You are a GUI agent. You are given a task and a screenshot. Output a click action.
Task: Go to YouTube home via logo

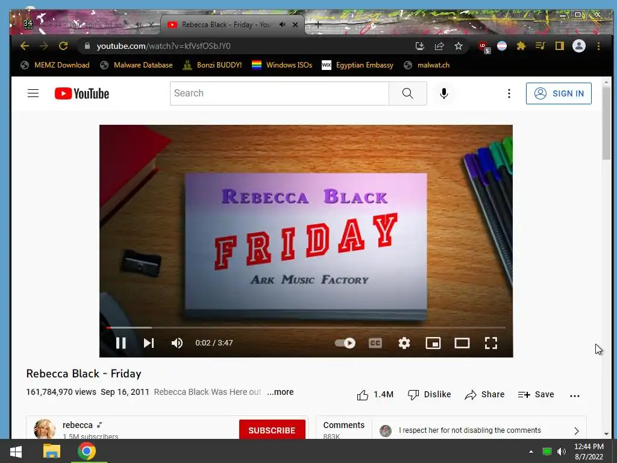coord(82,93)
